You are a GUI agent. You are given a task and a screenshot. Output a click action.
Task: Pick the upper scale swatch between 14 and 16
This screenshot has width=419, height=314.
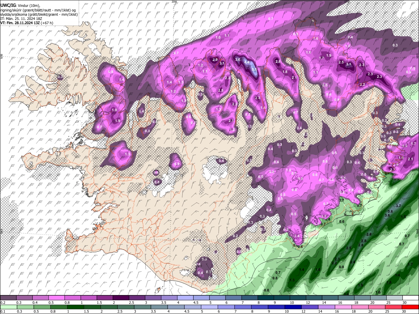[x=330, y=298]
